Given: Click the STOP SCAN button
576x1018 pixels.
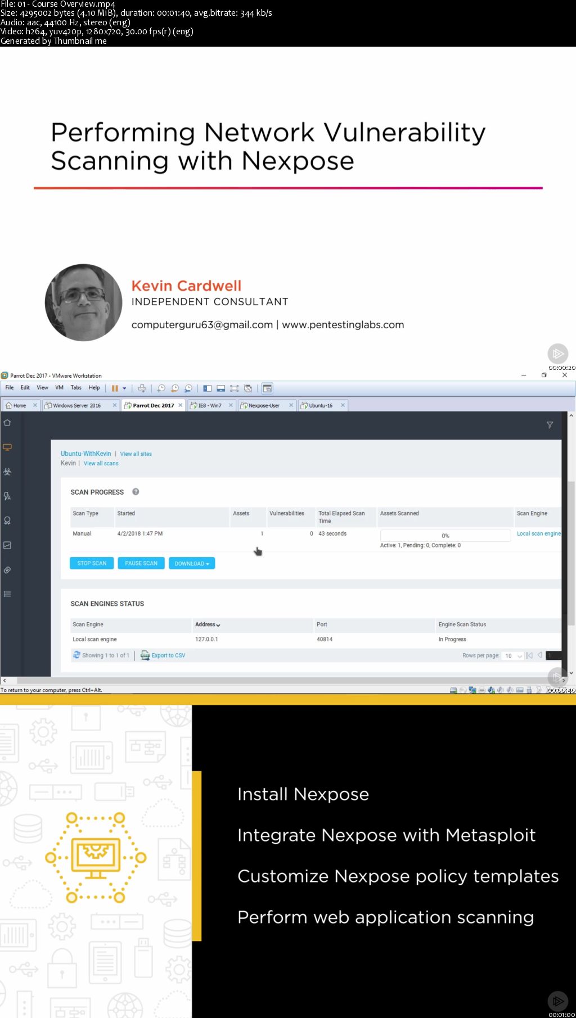Looking at the screenshot, I should (x=92, y=563).
